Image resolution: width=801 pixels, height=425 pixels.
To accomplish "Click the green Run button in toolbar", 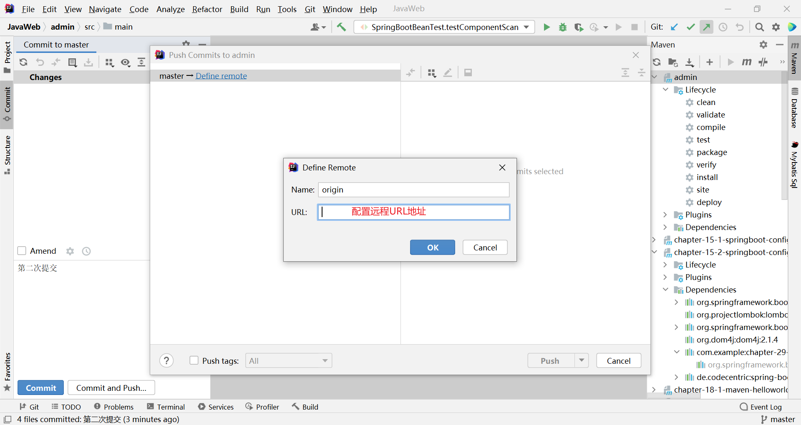I will point(547,27).
